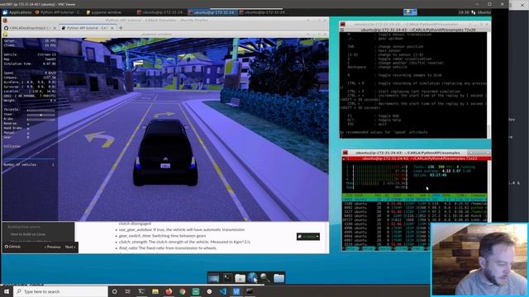
Task: Open the Windows Start menu
Action: (x=6, y=291)
